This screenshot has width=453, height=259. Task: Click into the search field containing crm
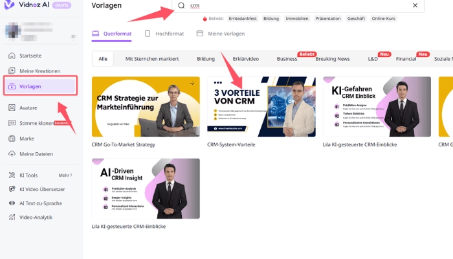298,5
